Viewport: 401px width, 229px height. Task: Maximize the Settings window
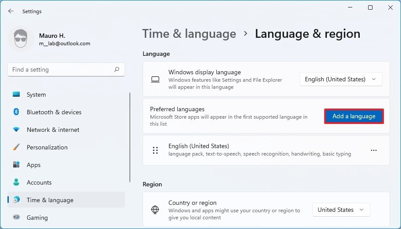370,7
